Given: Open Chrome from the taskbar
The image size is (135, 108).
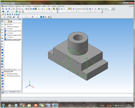Looking at the screenshot, I should click(x=23, y=106).
